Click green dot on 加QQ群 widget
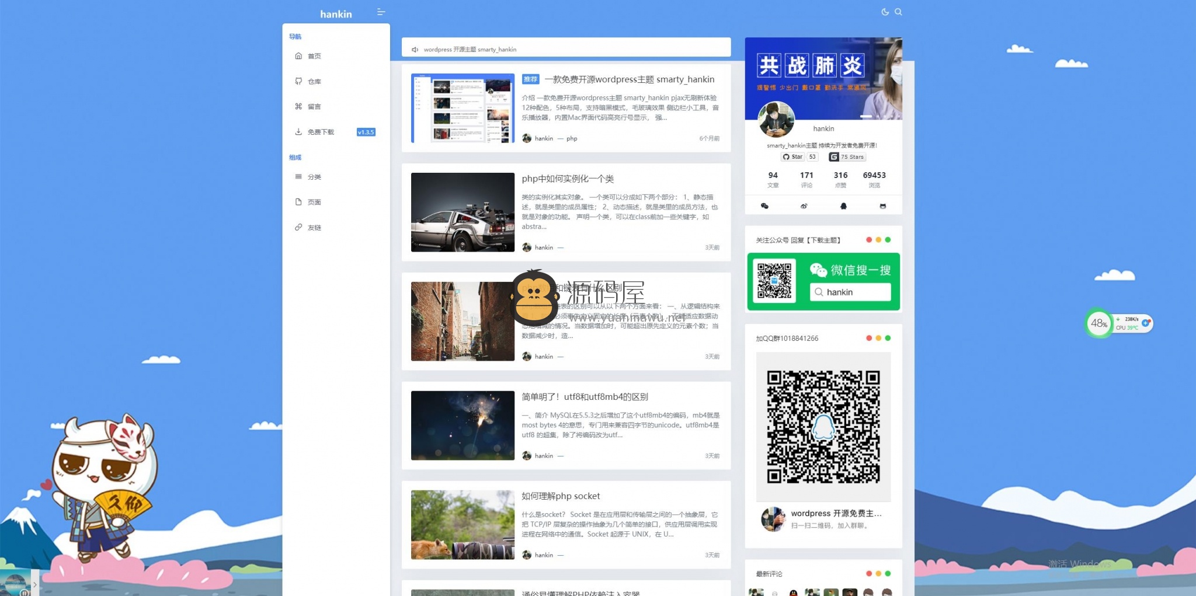 888,338
